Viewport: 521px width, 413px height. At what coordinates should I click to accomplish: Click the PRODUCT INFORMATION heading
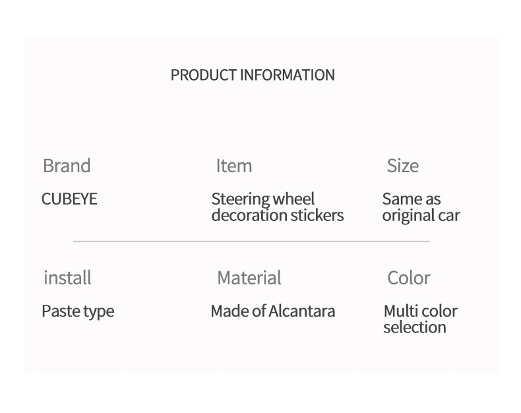[253, 75]
